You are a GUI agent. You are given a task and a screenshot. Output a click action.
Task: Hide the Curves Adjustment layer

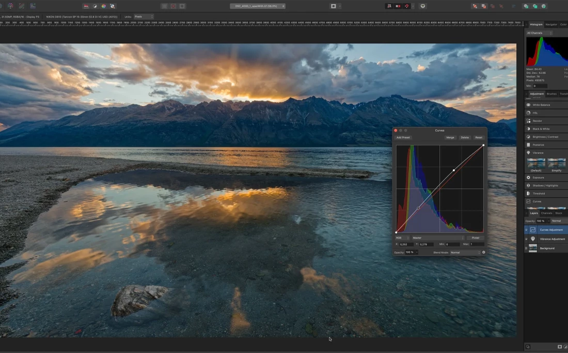[526, 230]
